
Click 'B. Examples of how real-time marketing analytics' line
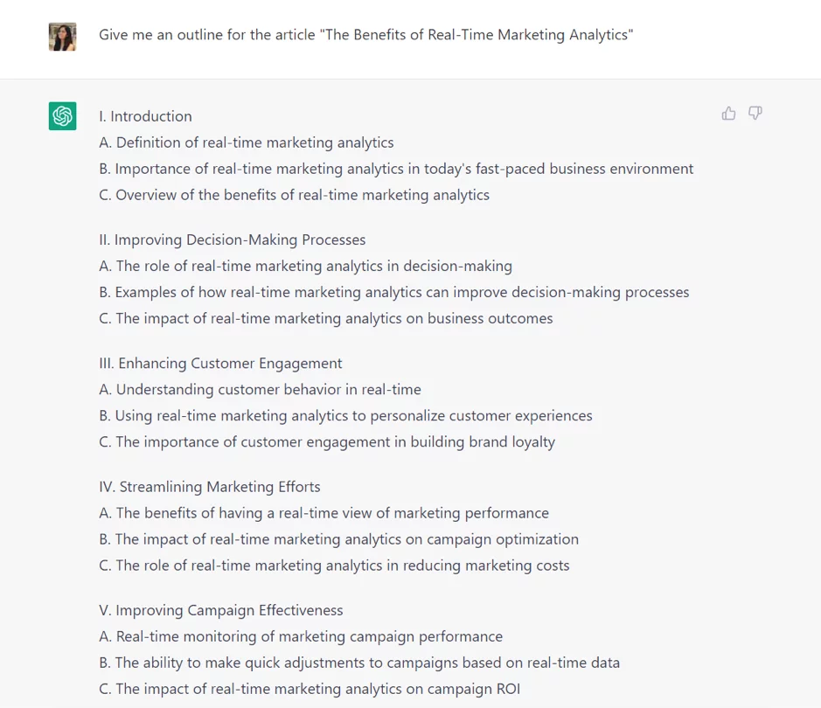tap(393, 293)
